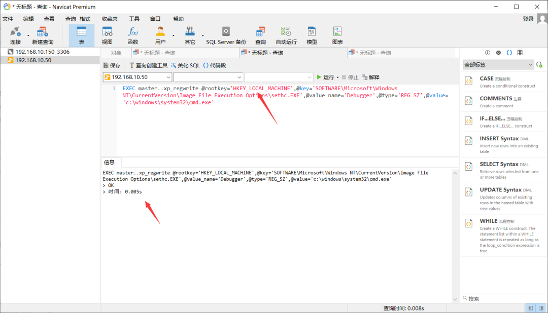The width and height of the screenshot is (548, 313).
Task: Click the snippet search (搜索) field
Action: tap(503, 299)
